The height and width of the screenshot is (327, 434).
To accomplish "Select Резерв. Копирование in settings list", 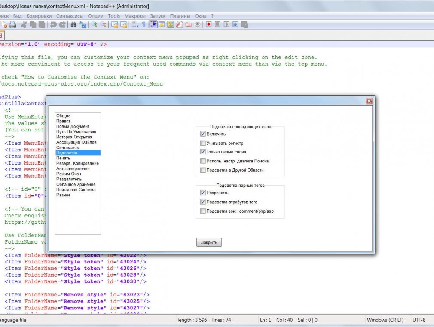I will [x=77, y=163].
